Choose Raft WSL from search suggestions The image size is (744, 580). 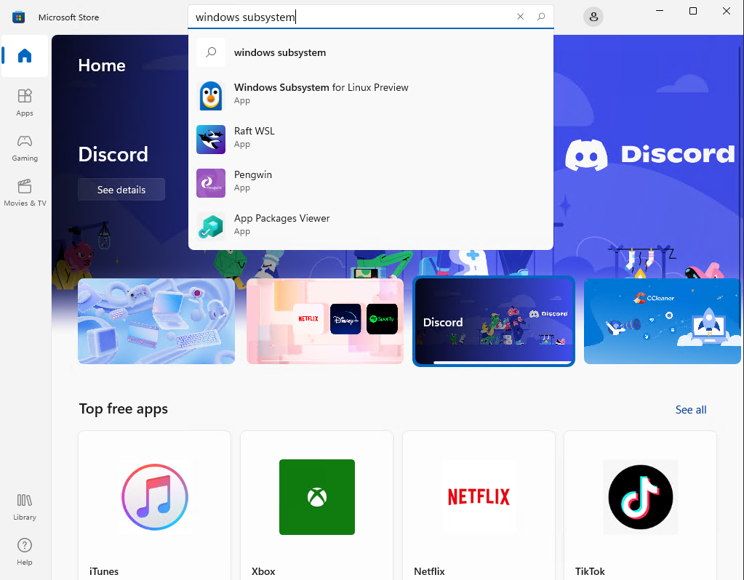point(254,137)
